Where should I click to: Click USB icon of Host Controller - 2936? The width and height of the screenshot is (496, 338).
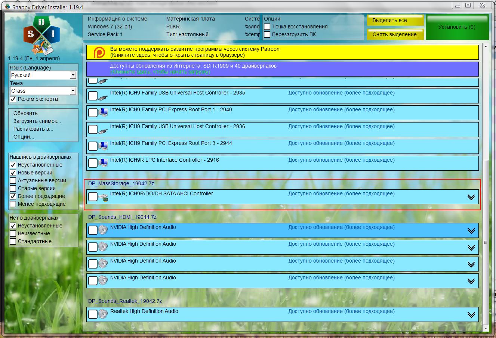[104, 130]
